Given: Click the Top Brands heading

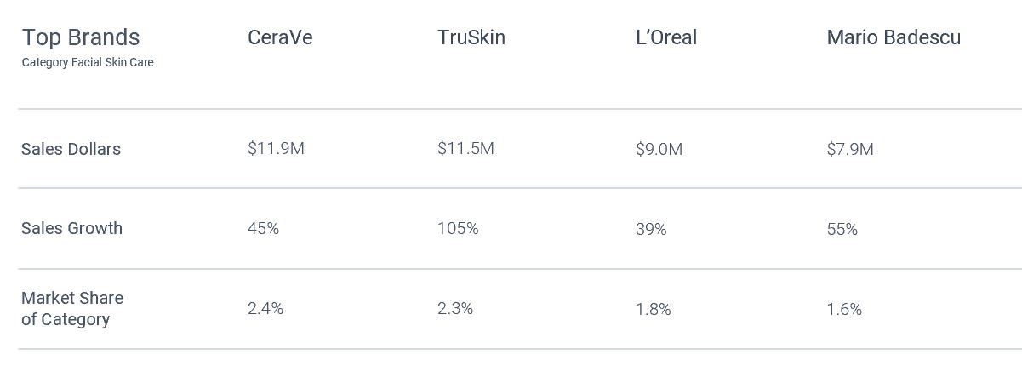Looking at the screenshot, I should (x=81, y=37).
